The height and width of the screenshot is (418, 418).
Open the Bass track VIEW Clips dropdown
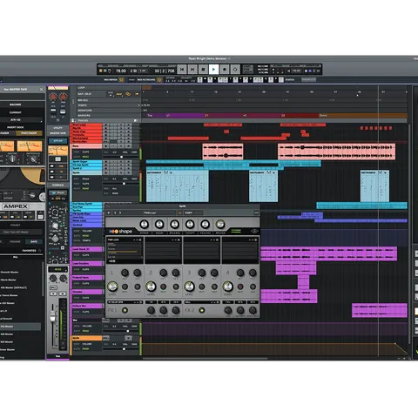pos(85,152)
